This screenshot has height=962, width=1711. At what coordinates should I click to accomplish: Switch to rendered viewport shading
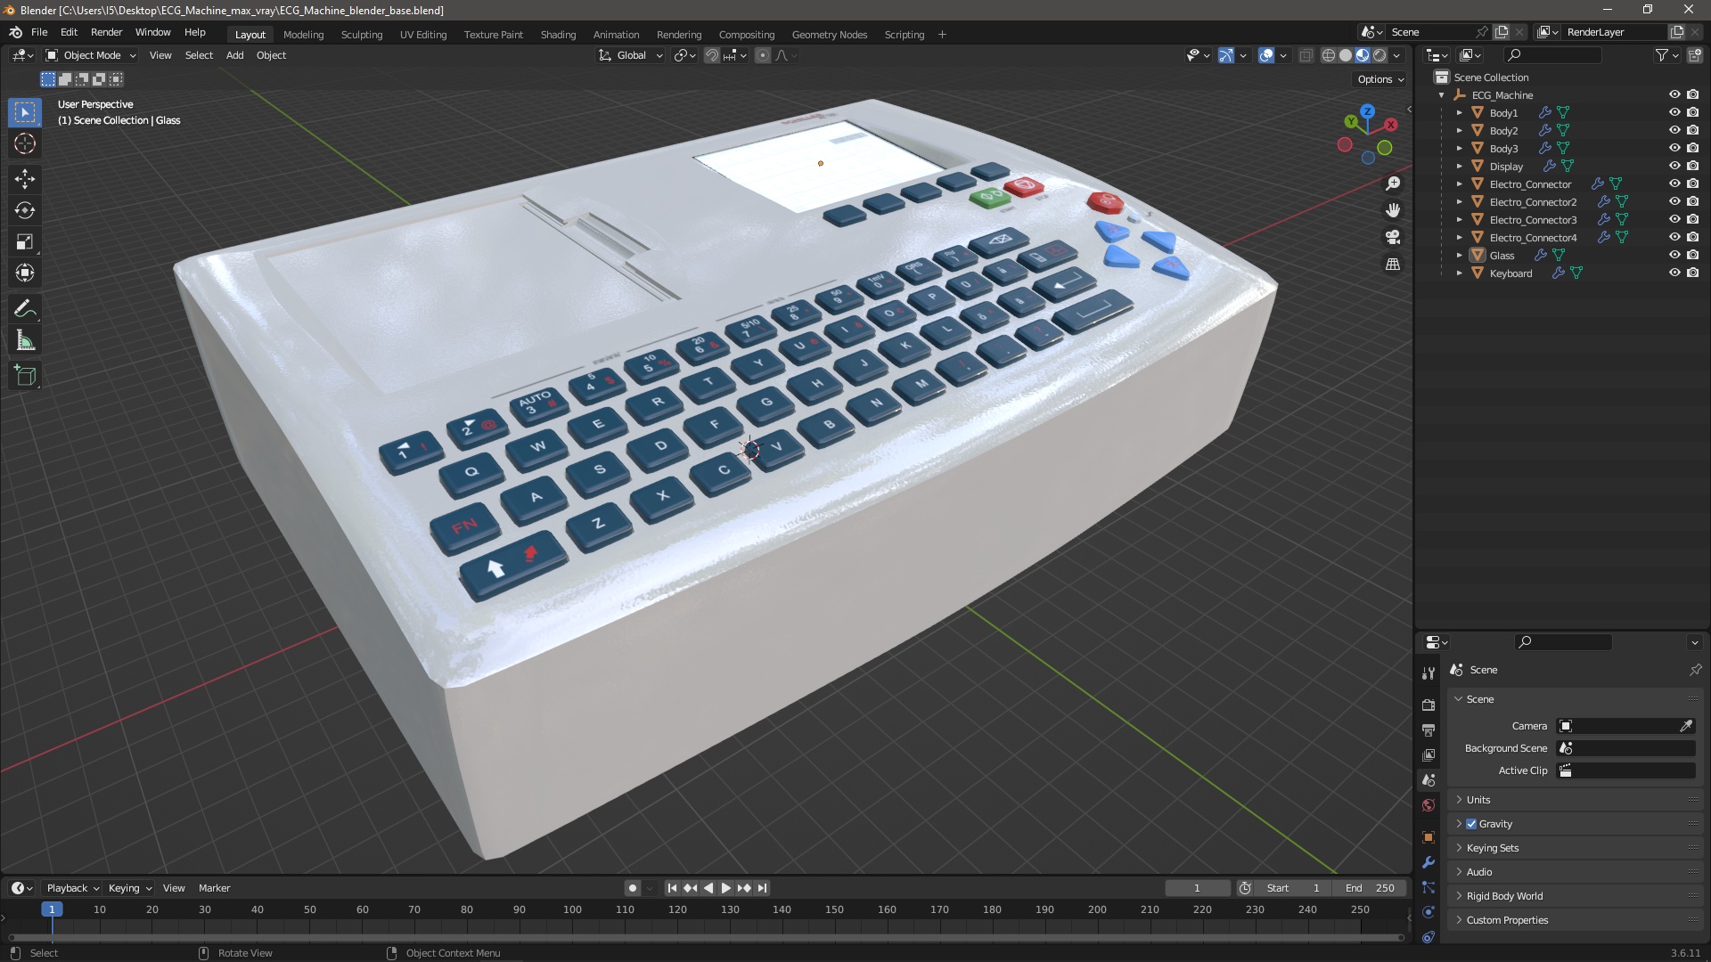click(1379, 55)
